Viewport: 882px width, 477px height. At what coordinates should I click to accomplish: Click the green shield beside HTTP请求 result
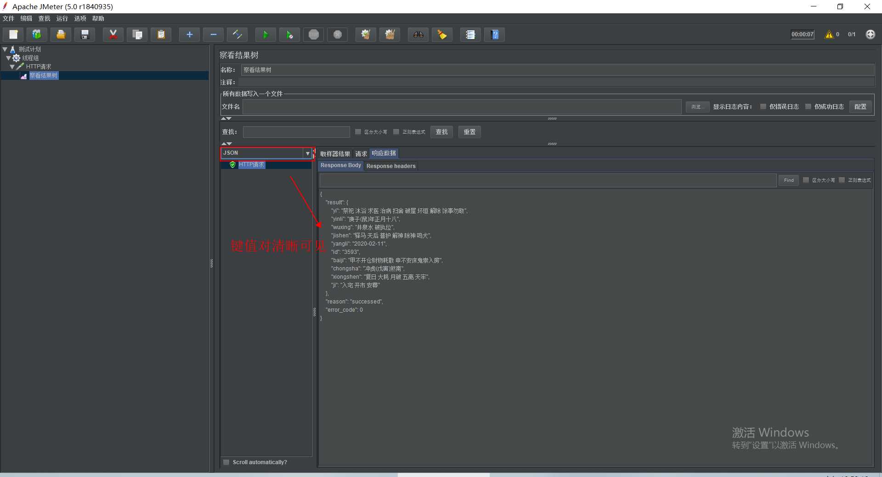click(233, 165)
